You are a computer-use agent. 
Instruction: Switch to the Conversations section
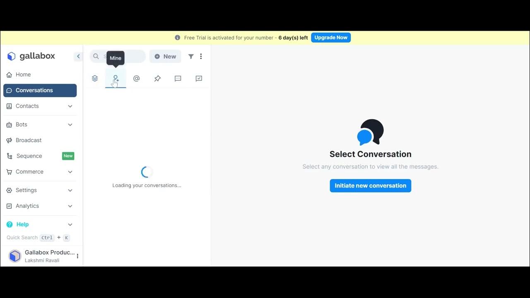tap(34, 90)
